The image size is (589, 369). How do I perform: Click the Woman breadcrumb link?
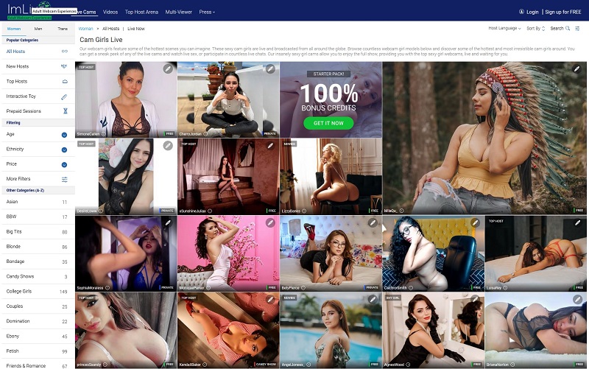tap(85, 29)
